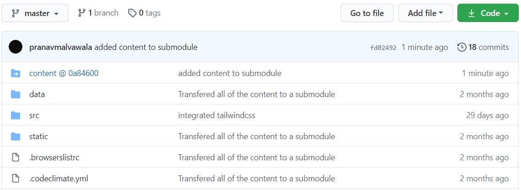Open the content @ 0a84600 submodule

pyautogui.click(x=64, y=73)
